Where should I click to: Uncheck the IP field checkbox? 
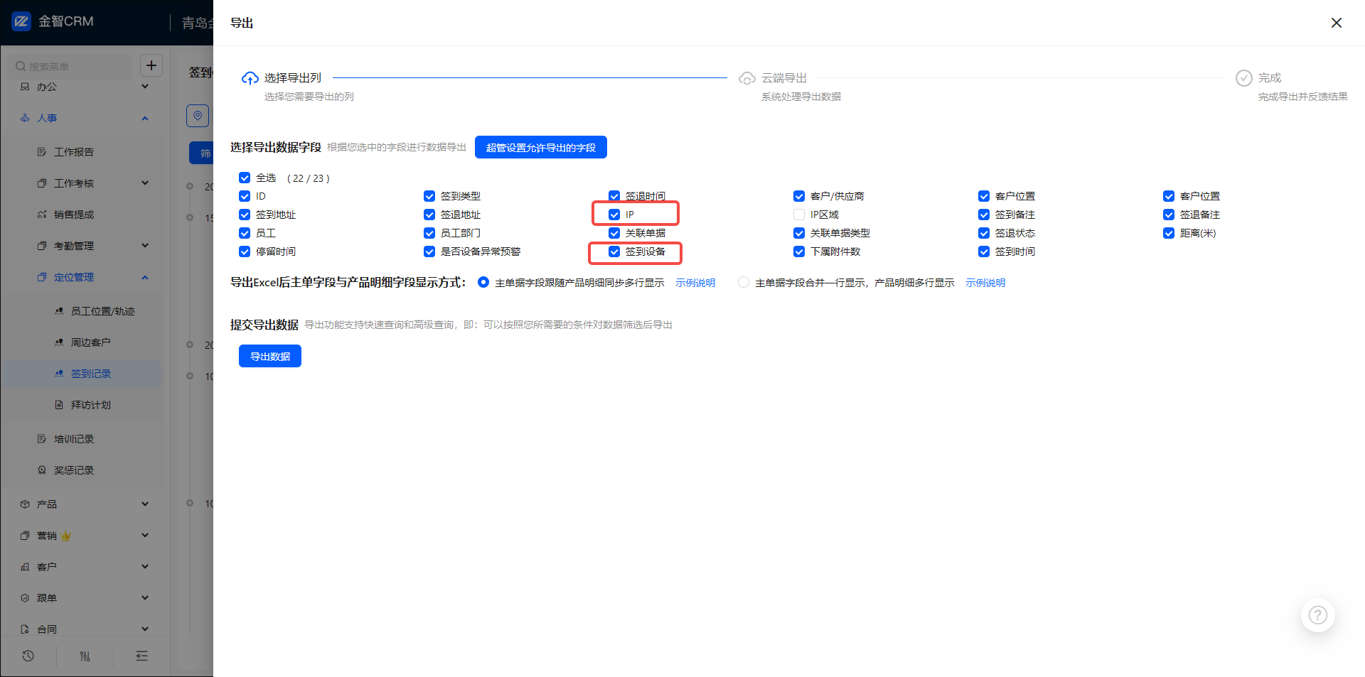click(614, 215)
